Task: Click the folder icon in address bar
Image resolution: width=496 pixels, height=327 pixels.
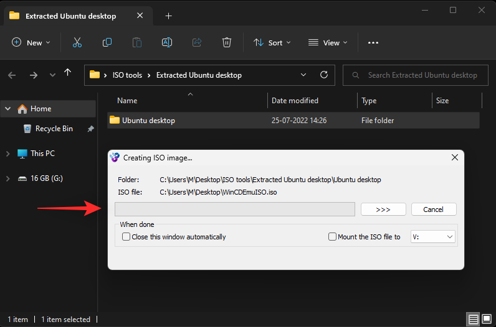Action: [94, 75]
